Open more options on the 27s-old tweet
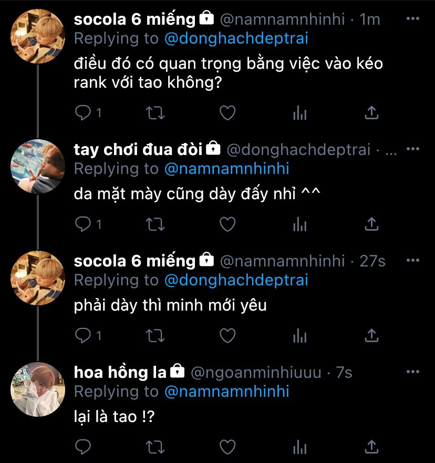The width and height of the screenshot is (435, 463). pyautogui.click(x=413, y=261)
